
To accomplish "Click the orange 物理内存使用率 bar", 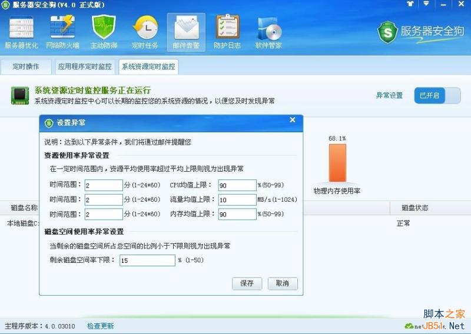I will (337, 163).
